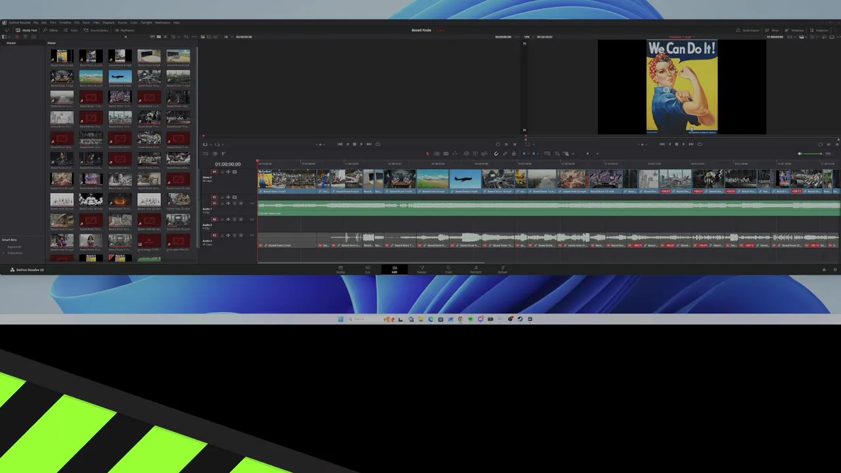Screen dimensions: 841x473
Task: Switch media pool to list view
Action: coord(165,37)
